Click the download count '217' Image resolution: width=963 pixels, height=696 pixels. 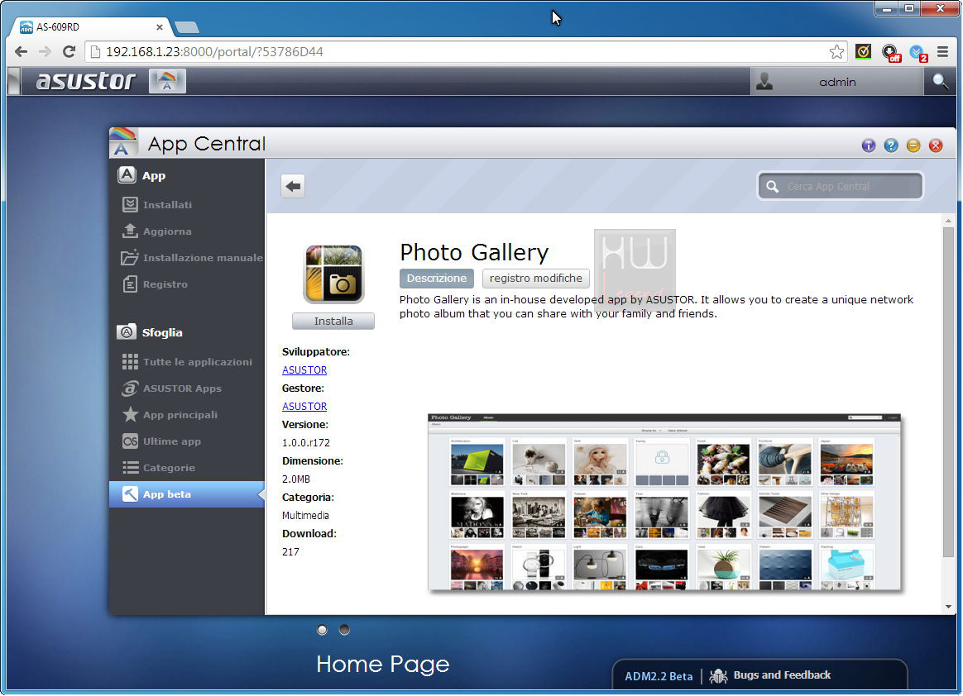290,552
